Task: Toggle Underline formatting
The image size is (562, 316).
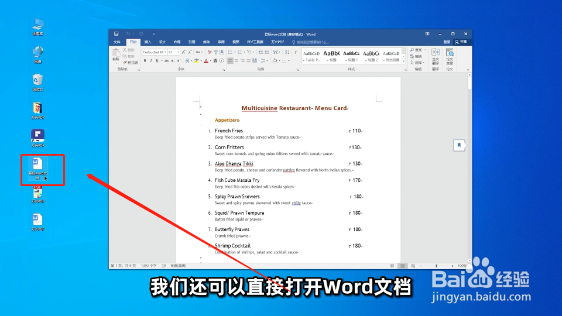Action: [157, 60]
